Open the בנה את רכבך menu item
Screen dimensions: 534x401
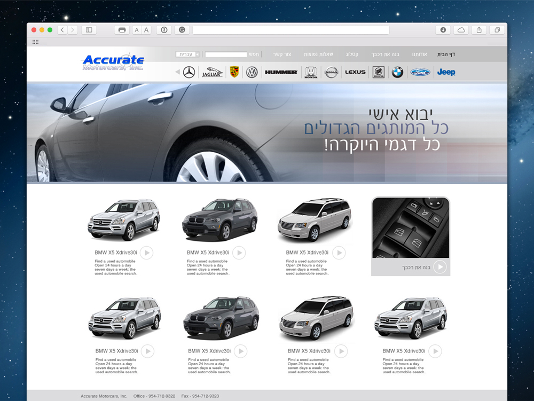point(385,54)
